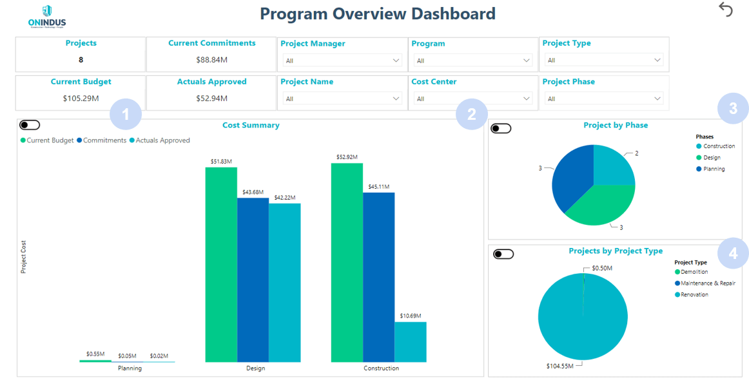Expand the Project Name dropdown
The height and width of the screenshot is (382, 749).
(342, 99)
